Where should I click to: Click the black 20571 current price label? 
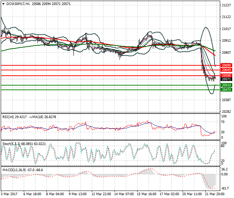click(226, 80)
